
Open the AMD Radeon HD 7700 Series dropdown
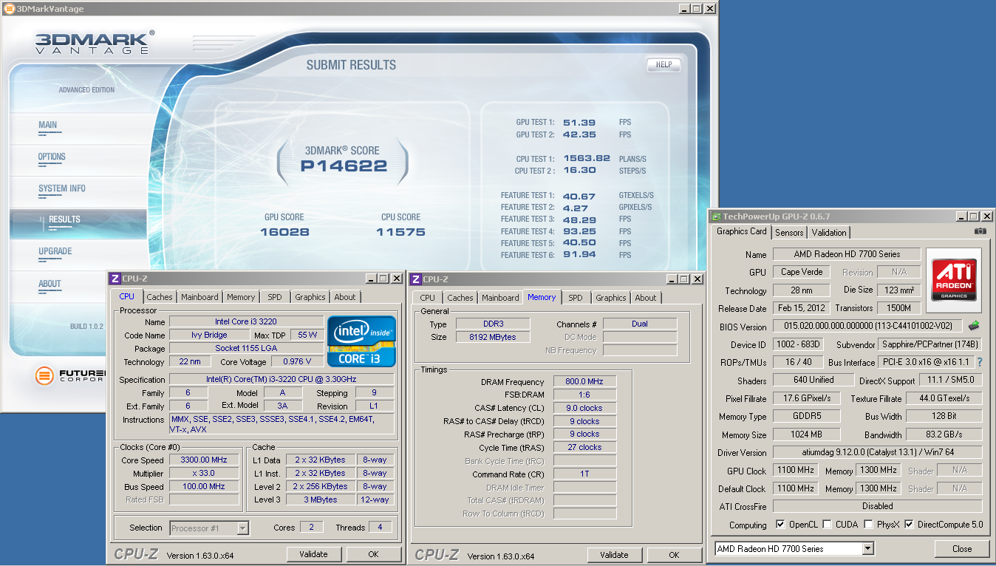(x=867, y=548)
